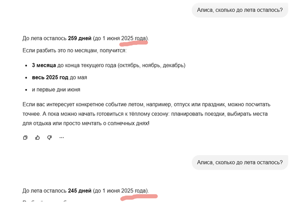Like the response with thumbs up
This screenshot has height=202, width=303.
(x=38, y=137)
